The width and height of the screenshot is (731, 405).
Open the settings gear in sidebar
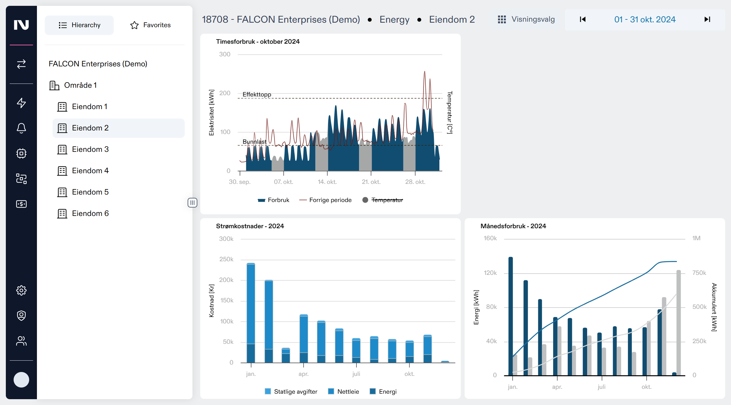(x=21, y=290)
